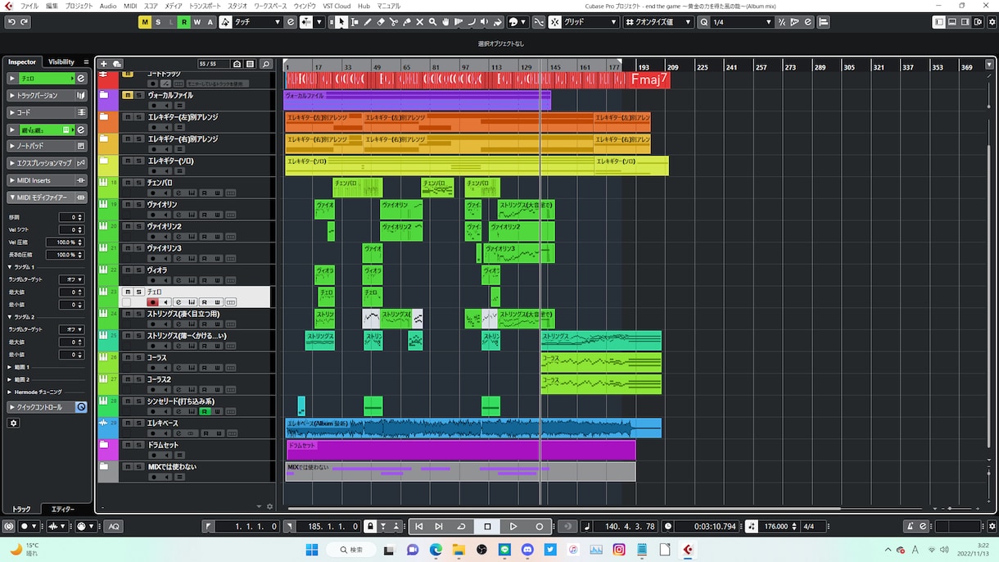Go to next marker transport button

pos(439,526)
